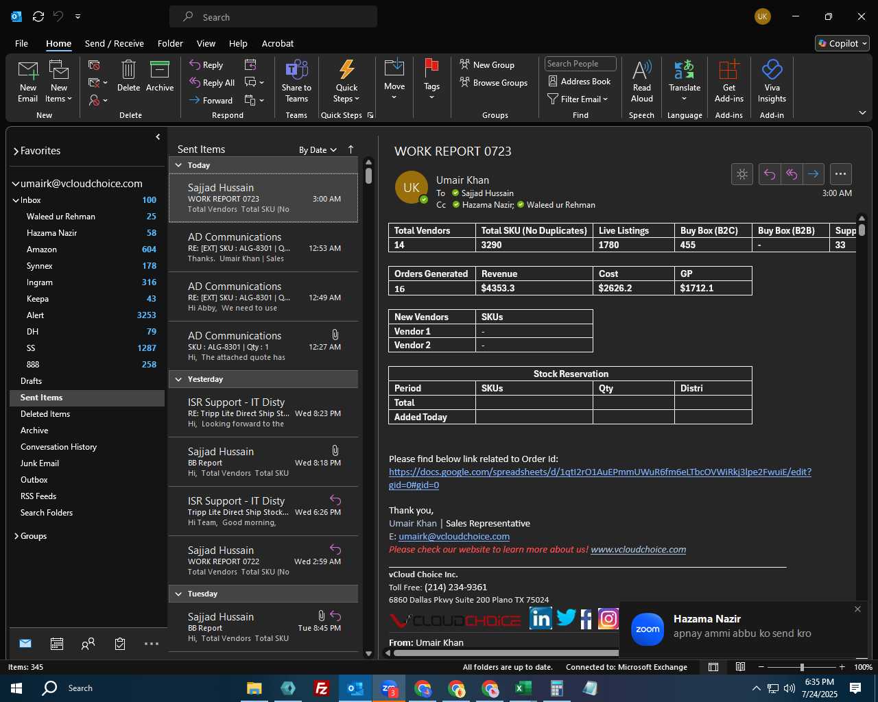Expand the Favorites section

pyautogui.click(x=16, y=151)
